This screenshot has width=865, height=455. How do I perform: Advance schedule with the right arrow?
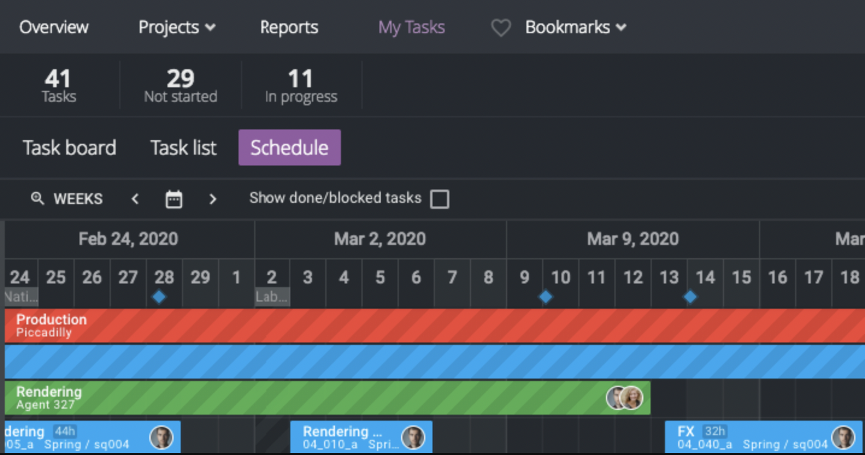[212, 199]
